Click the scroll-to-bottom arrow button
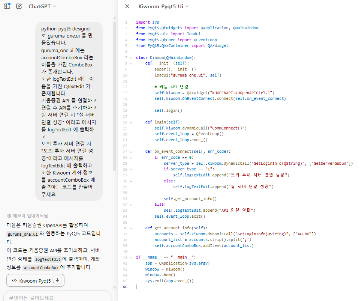Screen dimensions: 359x301 (57, 280)
